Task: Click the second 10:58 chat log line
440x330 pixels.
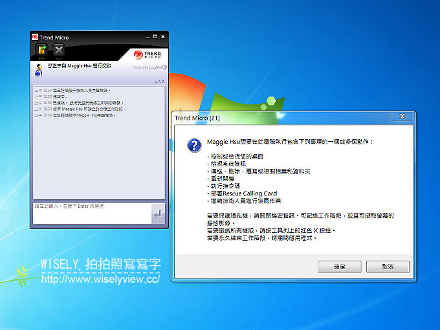Action: pos(50,96)
